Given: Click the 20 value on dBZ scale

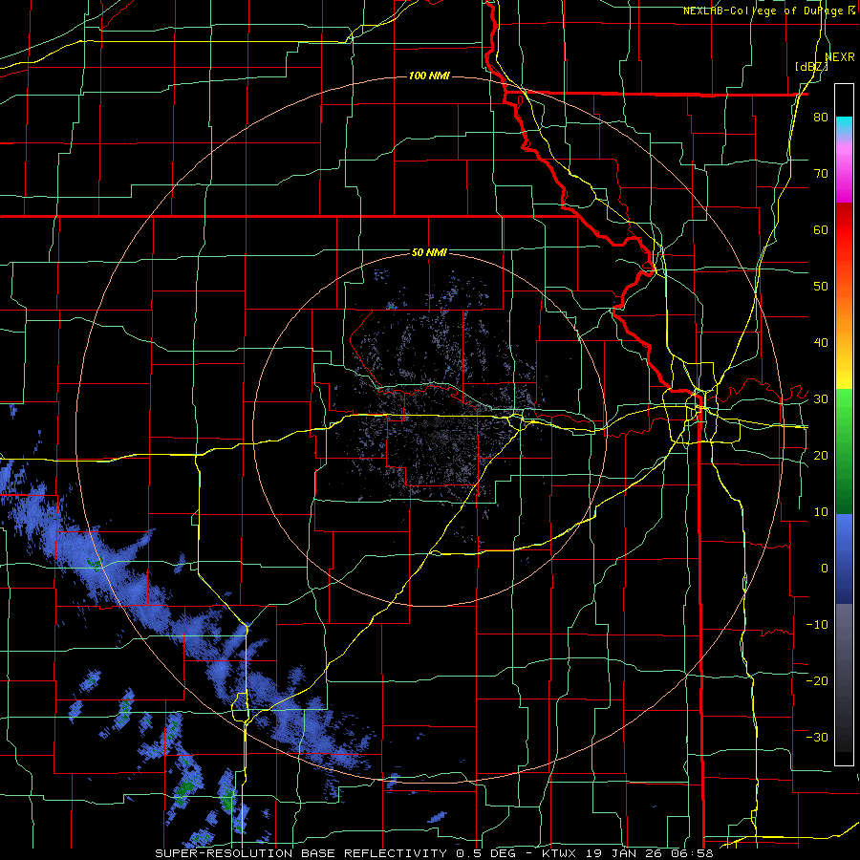Looking at the screenshot, I should click(x=821, y=455).
